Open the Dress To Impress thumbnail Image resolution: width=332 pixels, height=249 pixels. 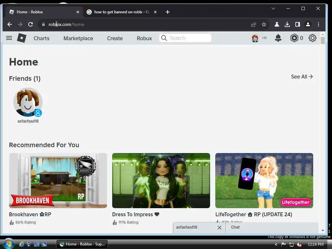161,181
